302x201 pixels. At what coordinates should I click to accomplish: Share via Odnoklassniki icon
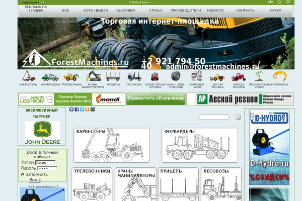click(x=87, y=109)
